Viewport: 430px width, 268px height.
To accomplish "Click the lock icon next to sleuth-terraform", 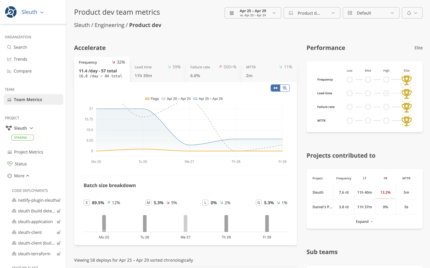I will pos(59,254).
